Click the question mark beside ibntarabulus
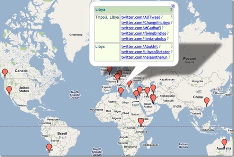 point(168,39)
